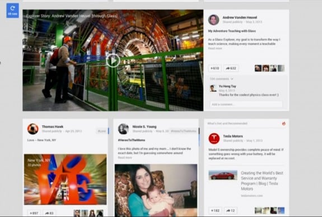The width and height of the screenshot is (322, 217).
Task: Expand the comments dropdown on Andrew's post
Action: [221, 79]
